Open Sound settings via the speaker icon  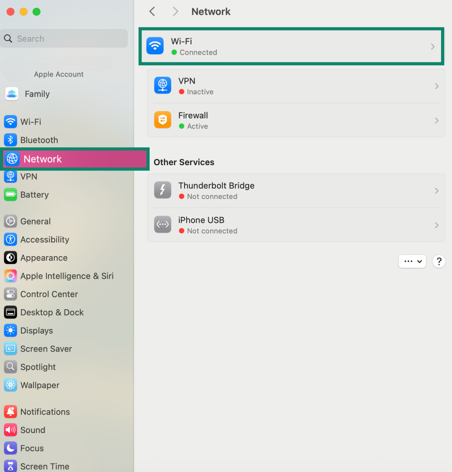(11, 430)
